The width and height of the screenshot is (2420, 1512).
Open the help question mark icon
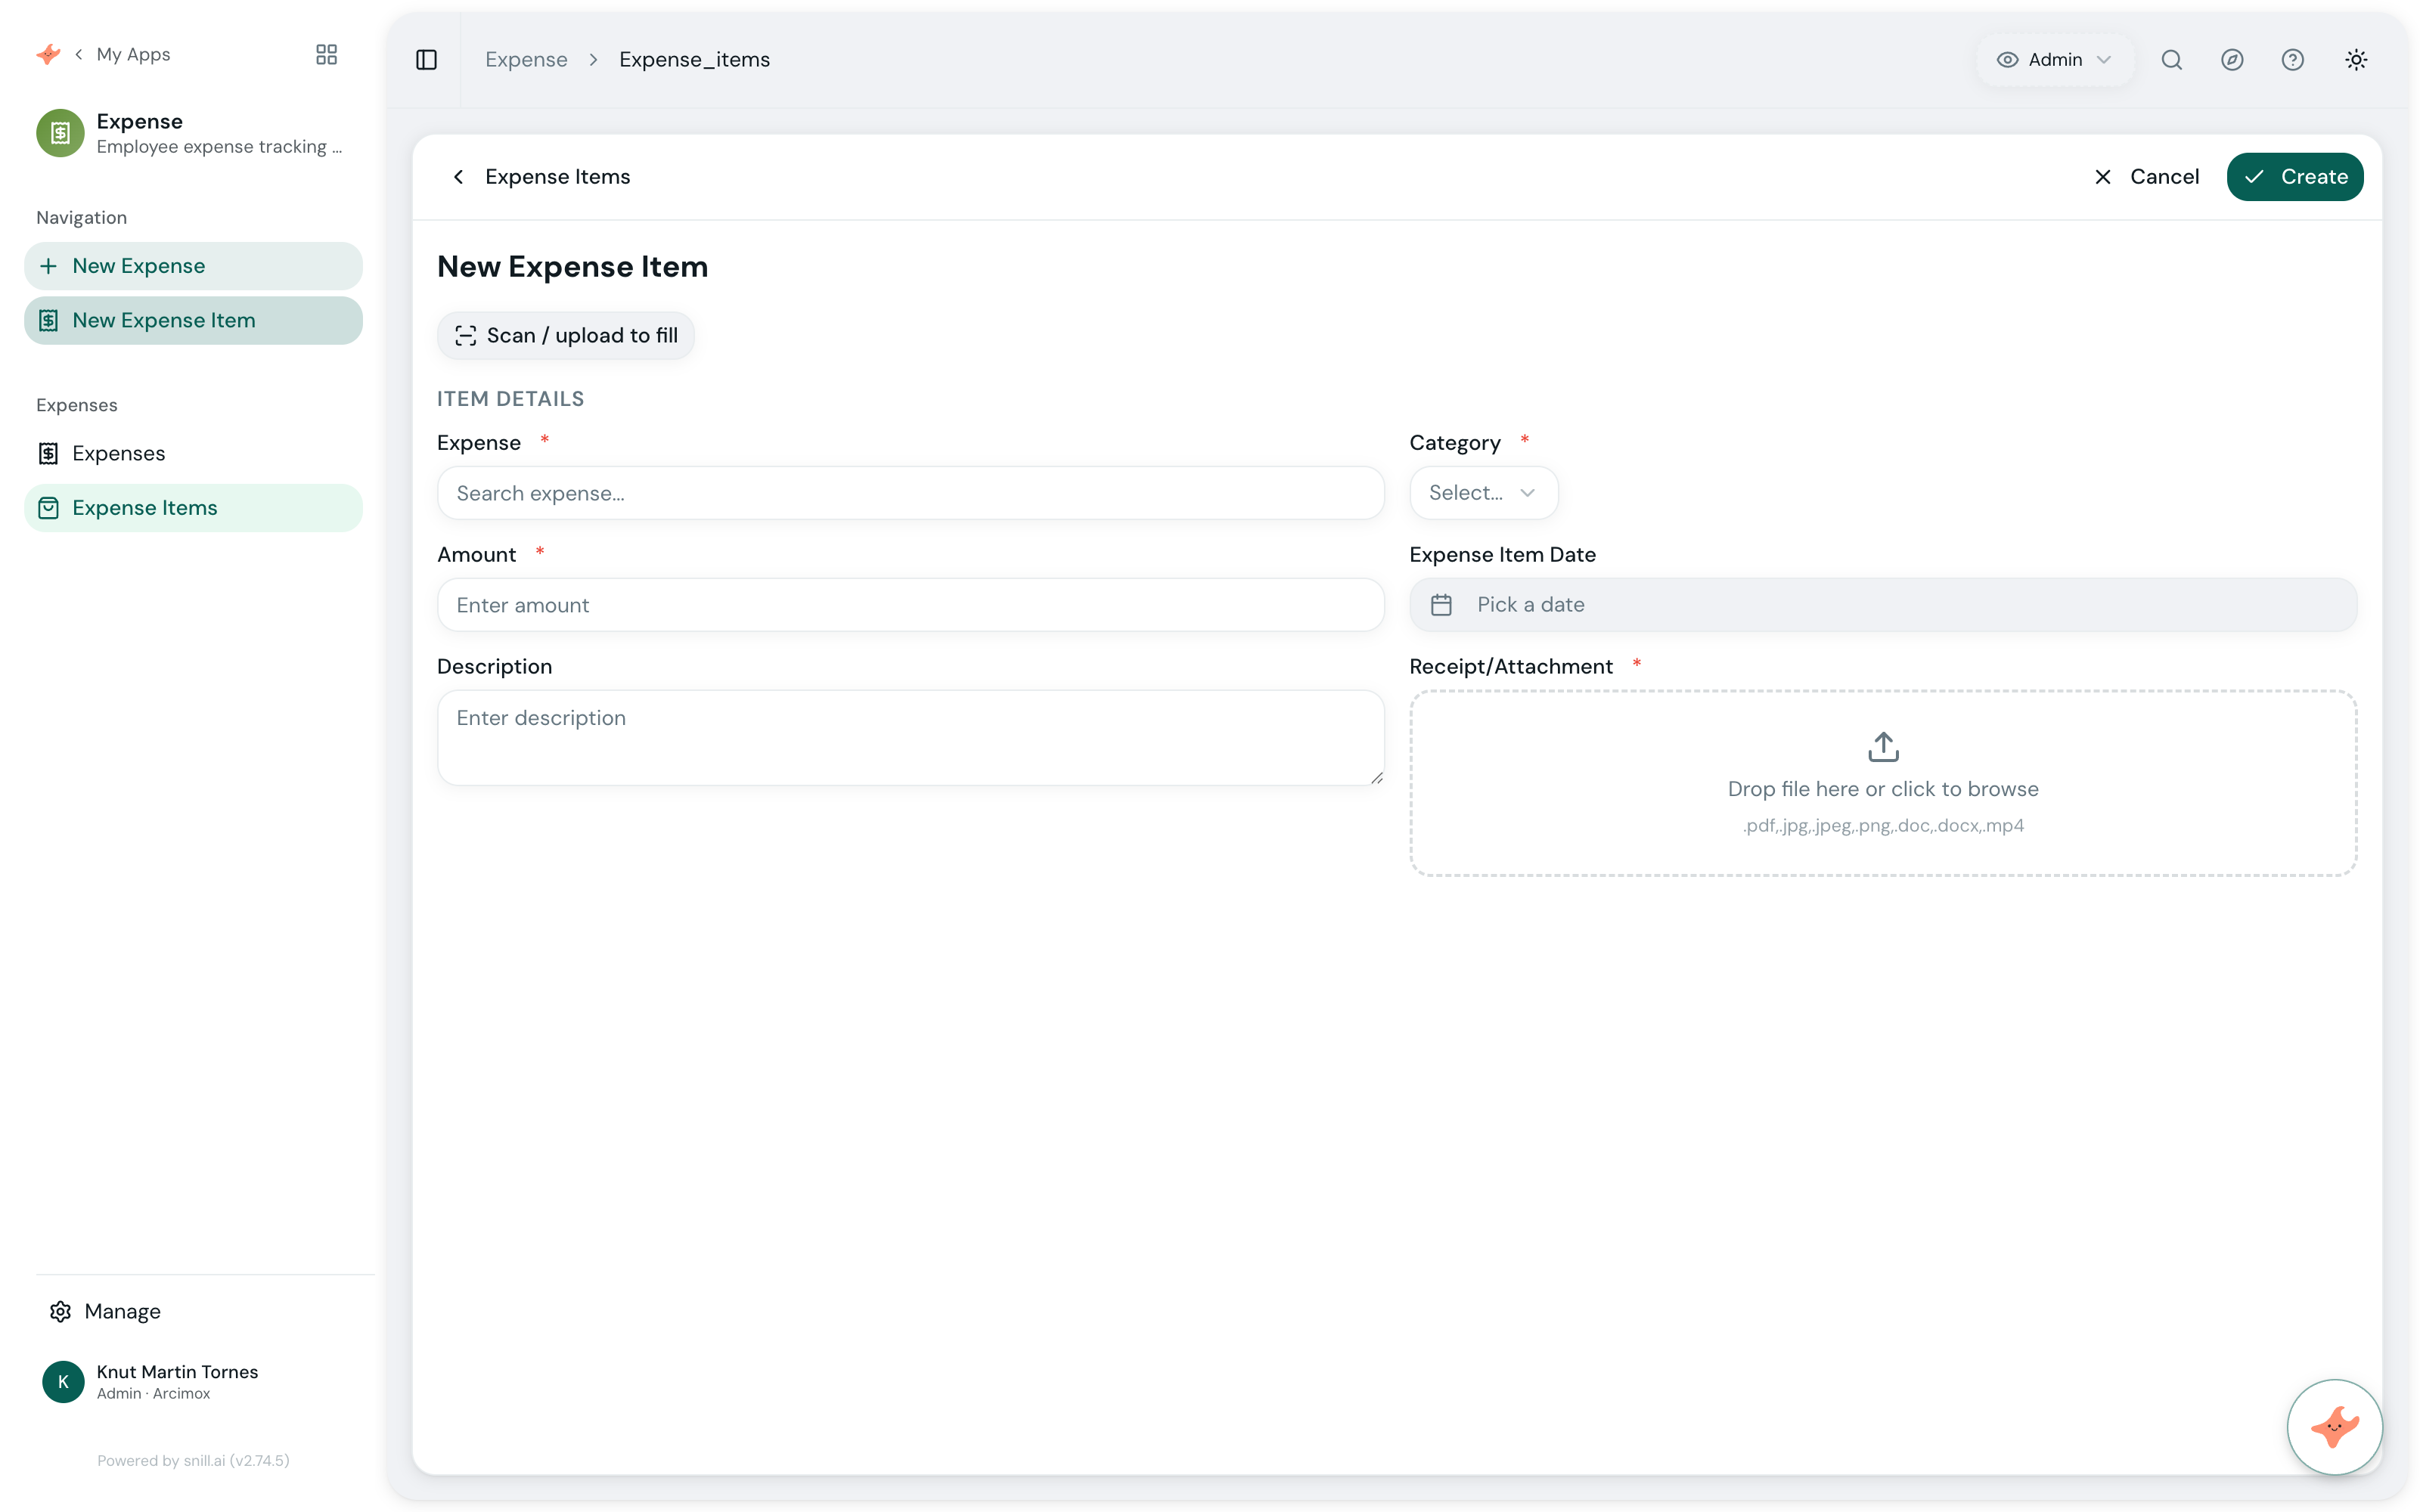2292,60
